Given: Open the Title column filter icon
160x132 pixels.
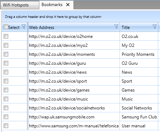Looking at the screenshot, I should pos(155,27).
